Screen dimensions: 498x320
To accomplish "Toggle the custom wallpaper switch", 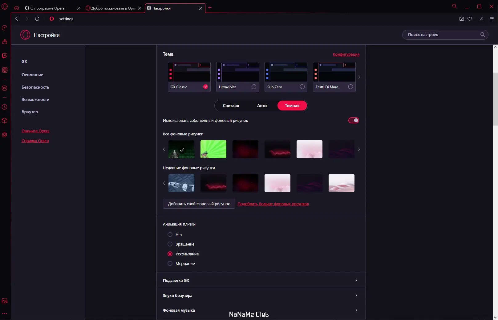I will 354,120.
